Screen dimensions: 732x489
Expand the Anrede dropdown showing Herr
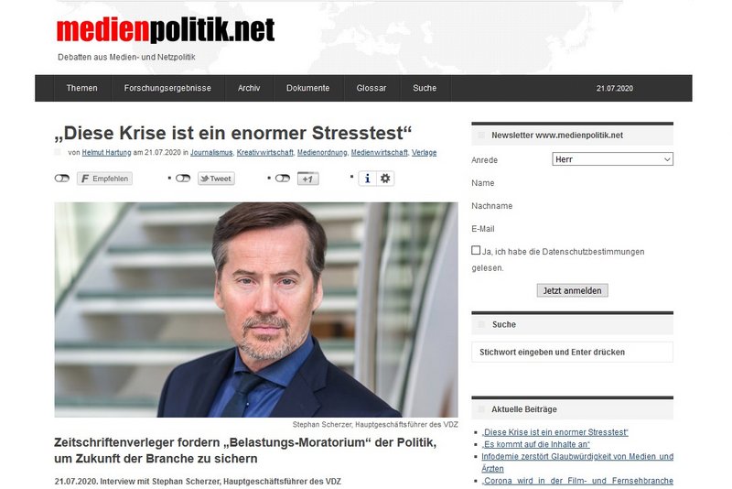(x=612, y=159)
